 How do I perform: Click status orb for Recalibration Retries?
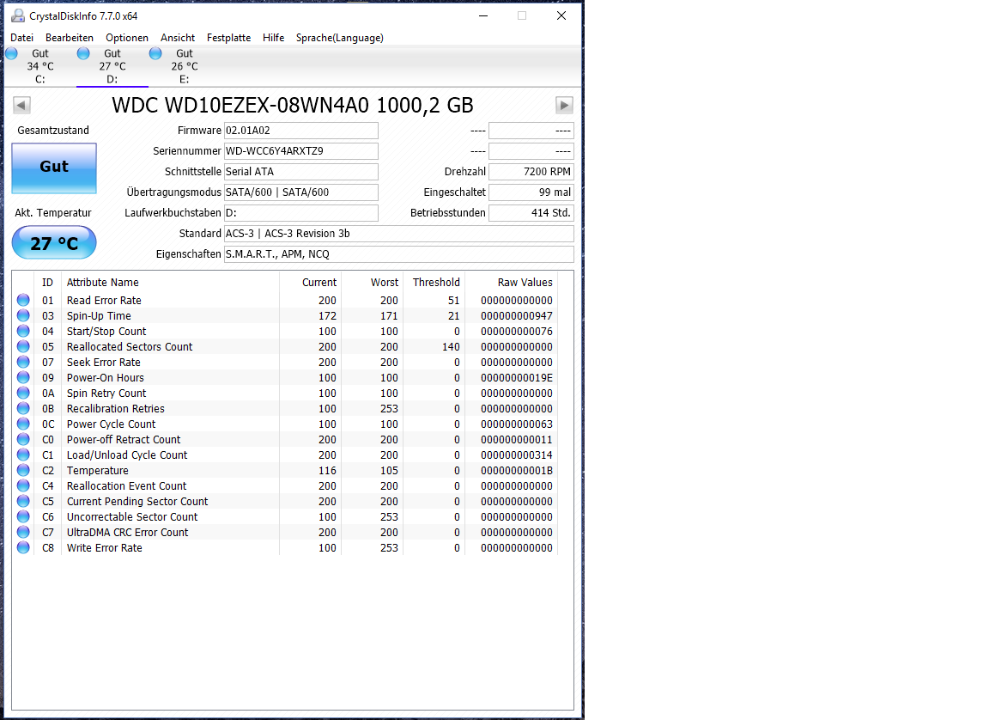point(23,408)
